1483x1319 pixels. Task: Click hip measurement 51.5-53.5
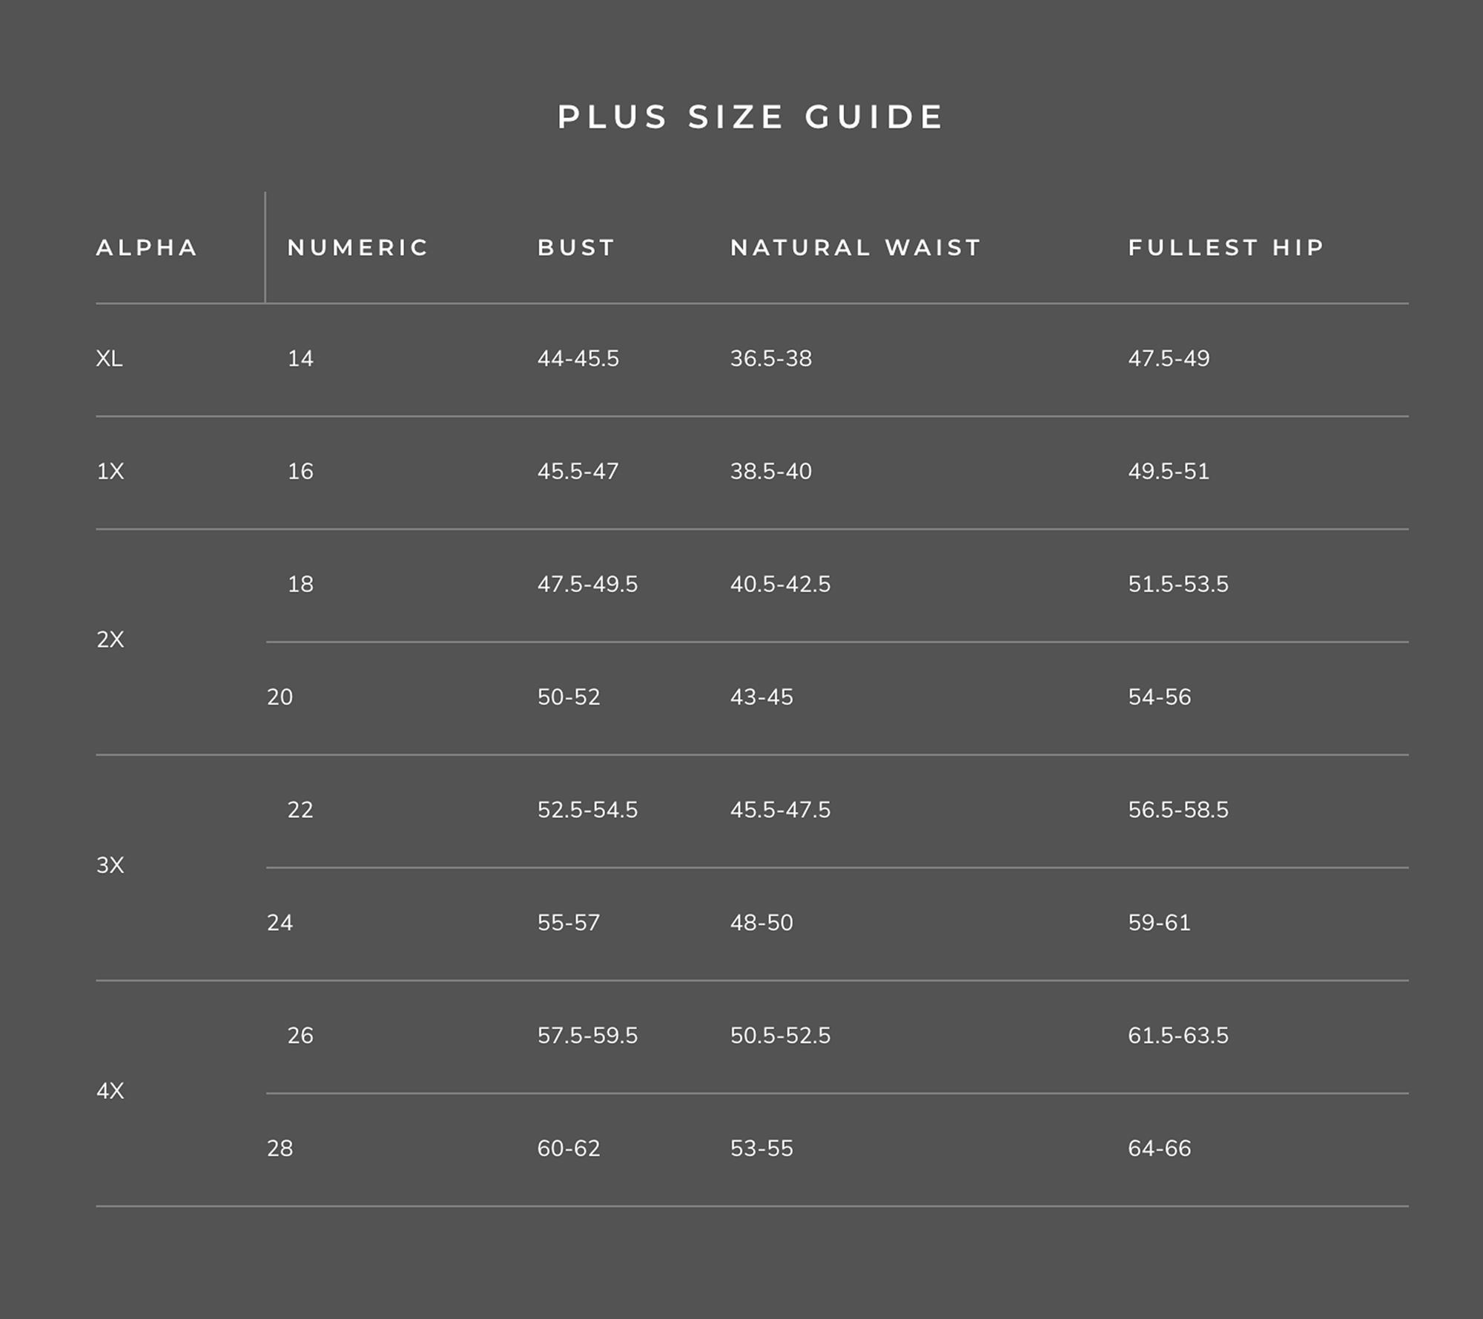[1178, 585]
